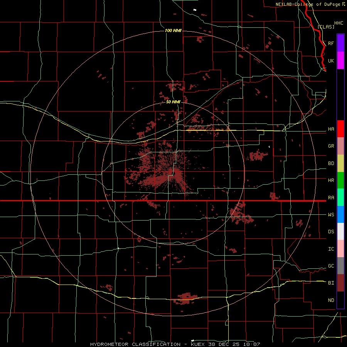Click the red HA legend color swatch
The image size is (347, 347).
340,129
